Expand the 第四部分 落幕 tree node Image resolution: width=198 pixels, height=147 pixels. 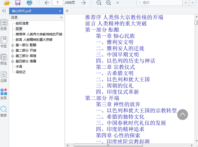pos(12,61)
